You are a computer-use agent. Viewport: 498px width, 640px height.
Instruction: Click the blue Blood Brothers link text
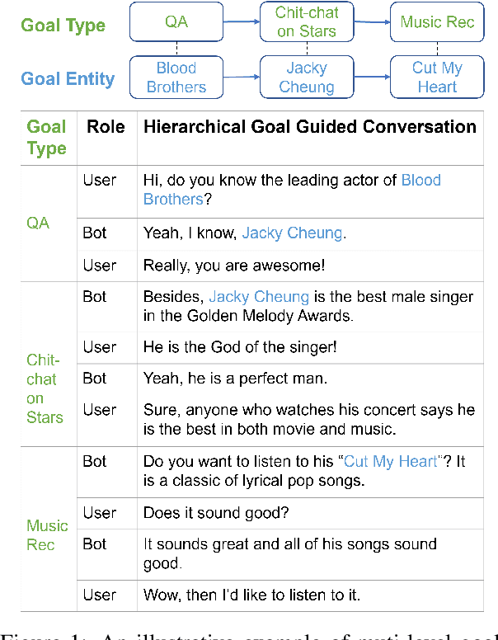(420, 180)
